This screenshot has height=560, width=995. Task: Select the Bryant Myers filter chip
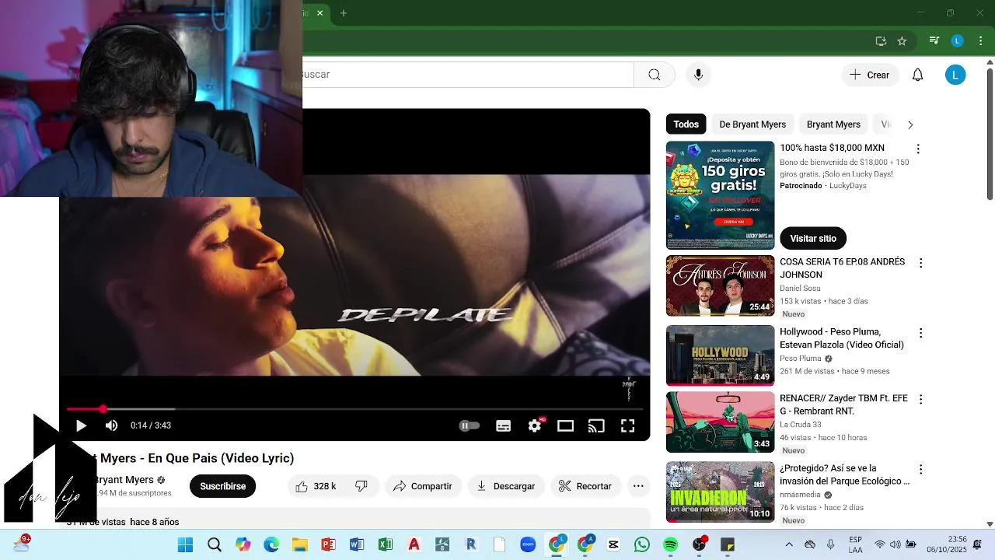833,124
